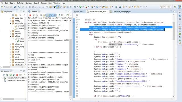Screen dimensions: 182x102
Task: Toggle Show Console on standard output change
Action: (x=51, y=15)
